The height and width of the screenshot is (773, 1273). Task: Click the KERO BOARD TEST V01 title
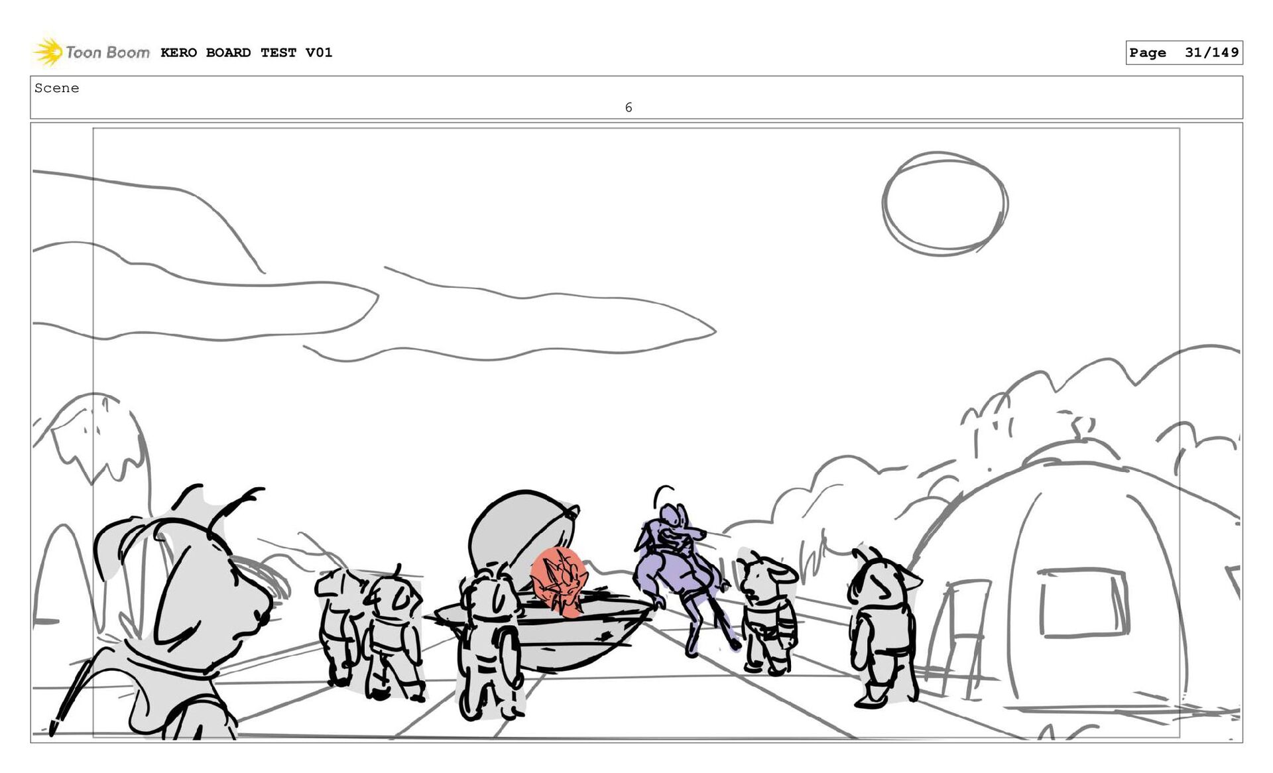tap(246, 52)
